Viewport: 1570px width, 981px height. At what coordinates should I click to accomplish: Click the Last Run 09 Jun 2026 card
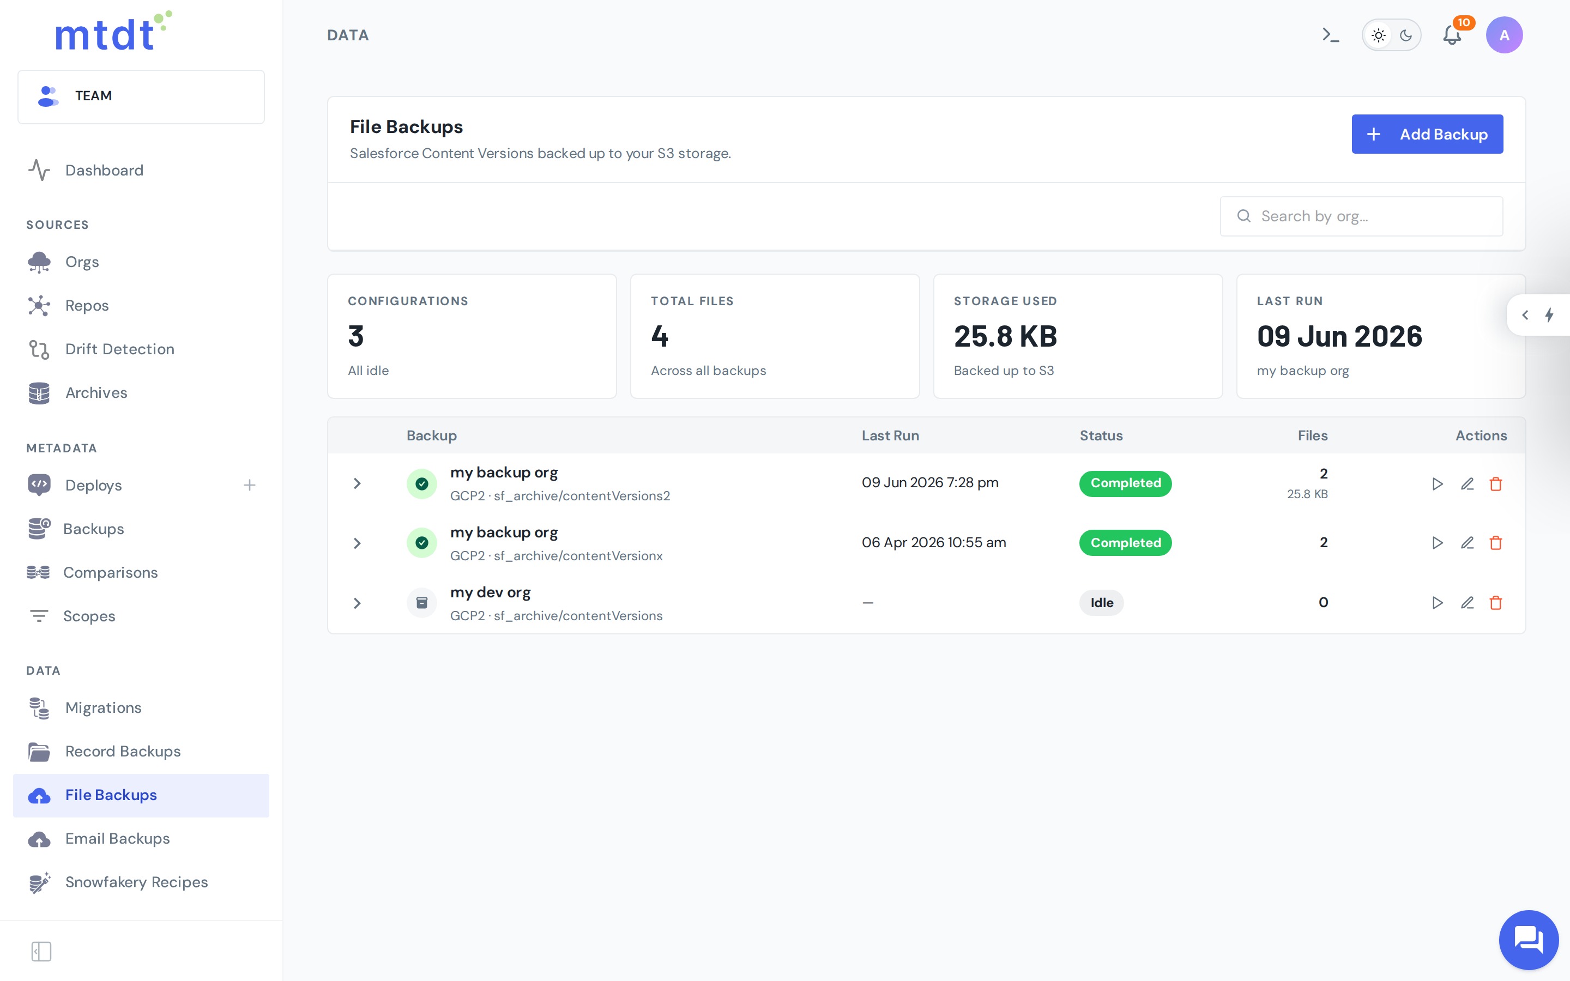click(x=1380, y=336)
